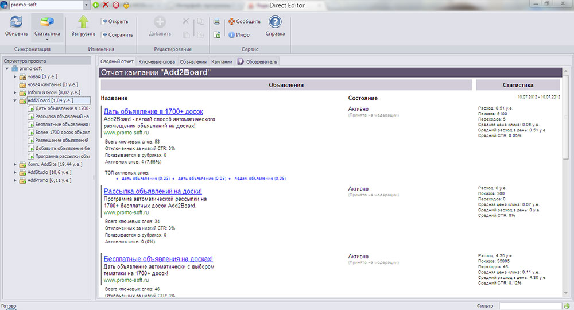Switch to Сводный отчет tab
The height and width of the screenshot is (310, 574).
pyautogui.click(x=117, y=61)
